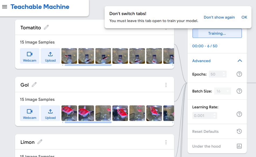
Task: Click the Learning Rate field
Action: (205, 116)
